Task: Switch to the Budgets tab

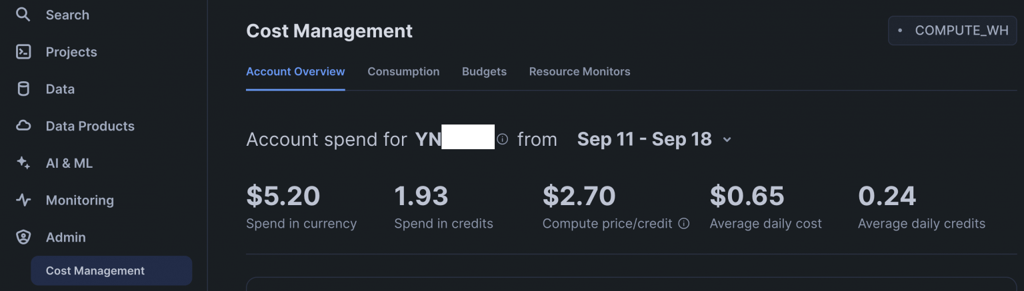Action: pos(484,71)
